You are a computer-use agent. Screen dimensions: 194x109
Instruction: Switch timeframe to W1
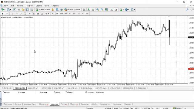(83, 14)
